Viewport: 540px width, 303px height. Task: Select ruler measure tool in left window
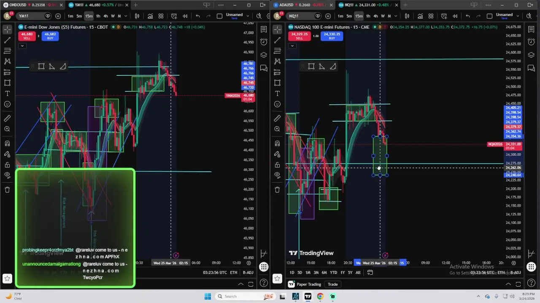(7, 119)
